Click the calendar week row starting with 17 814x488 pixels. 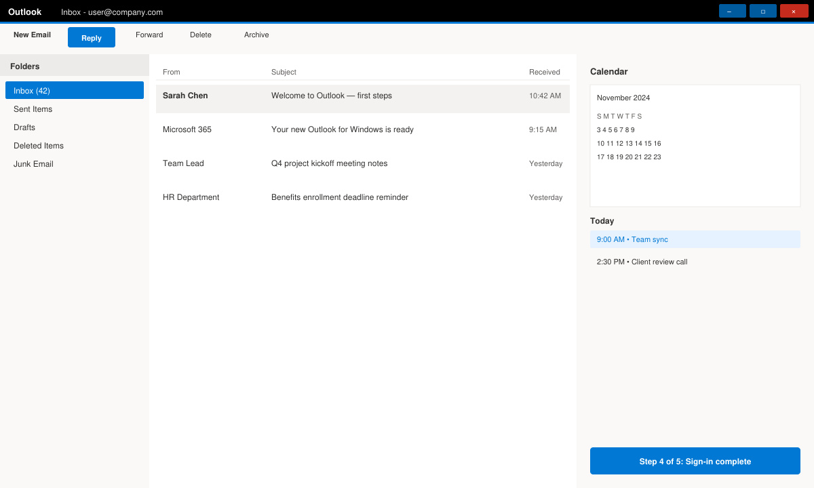pyautogui.click(x=629, y=157)
